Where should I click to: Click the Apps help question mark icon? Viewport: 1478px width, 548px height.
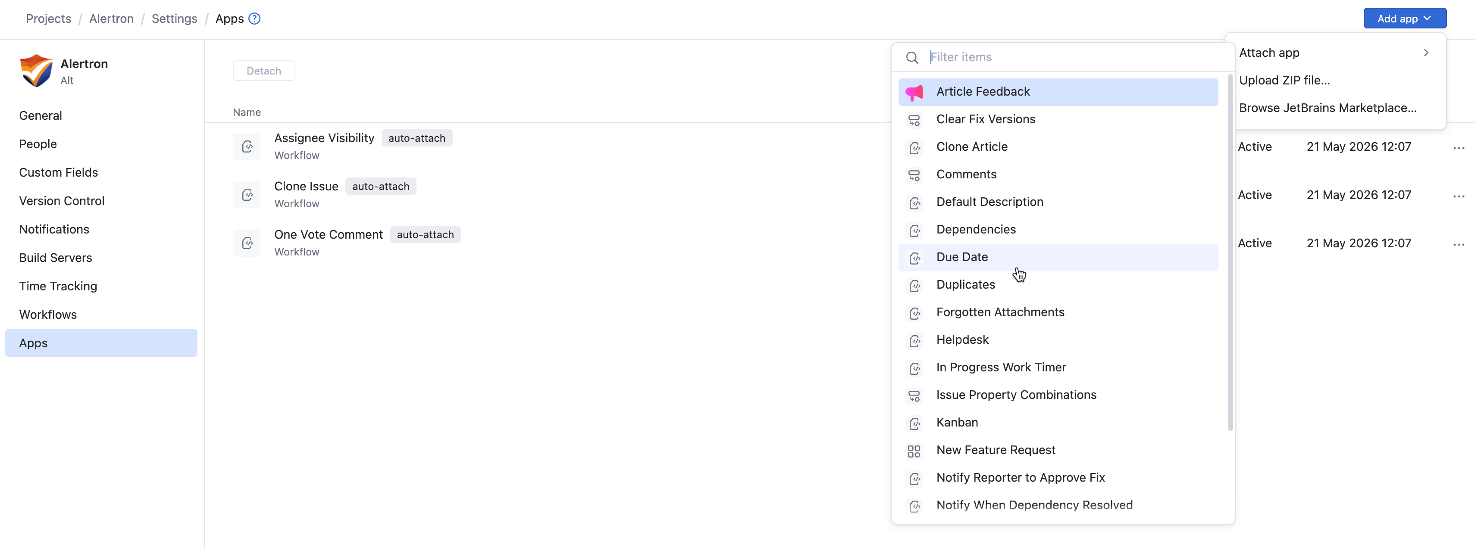(x=254, y=19)
